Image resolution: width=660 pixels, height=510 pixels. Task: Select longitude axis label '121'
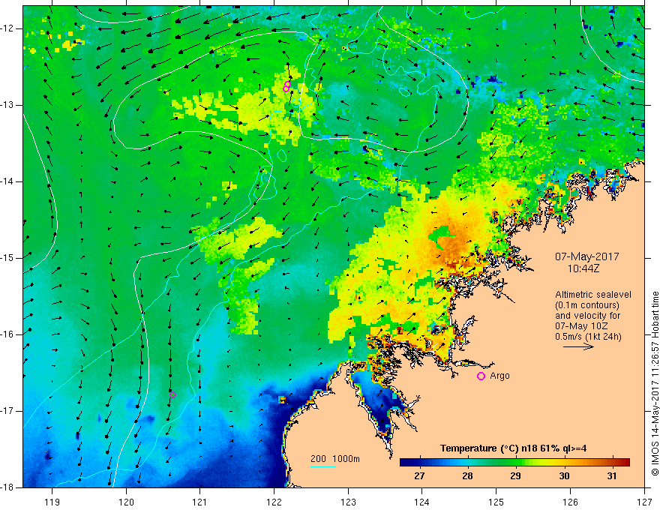[200, 502]
